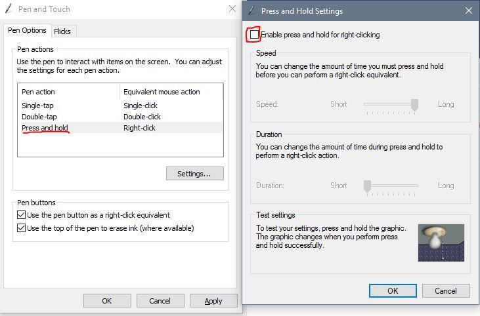Enable press and hold for right-clicking checkbox

coord(254,35)
